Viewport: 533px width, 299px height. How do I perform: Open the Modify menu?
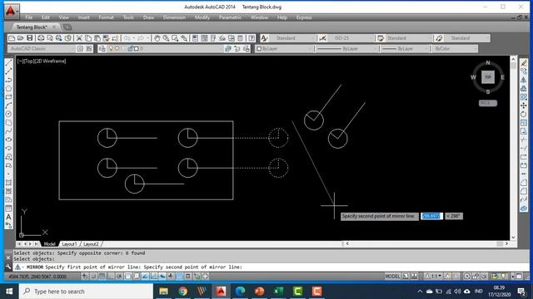pyautogui.click(x=202, y=17)
